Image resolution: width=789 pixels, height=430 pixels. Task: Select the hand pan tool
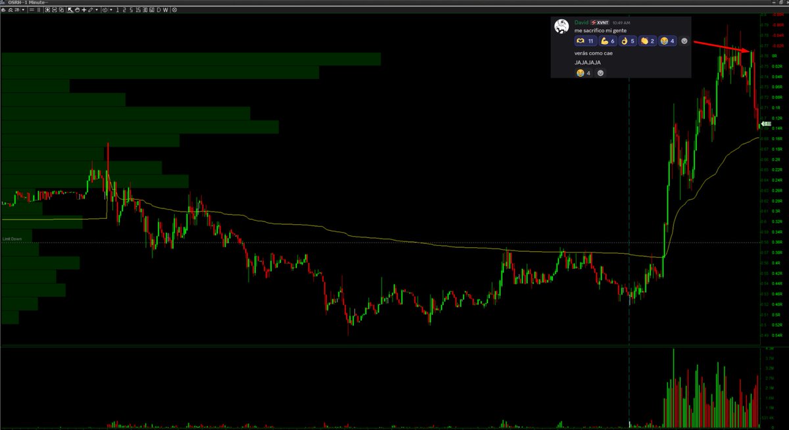pyautogui.click(x=78, y=10)
